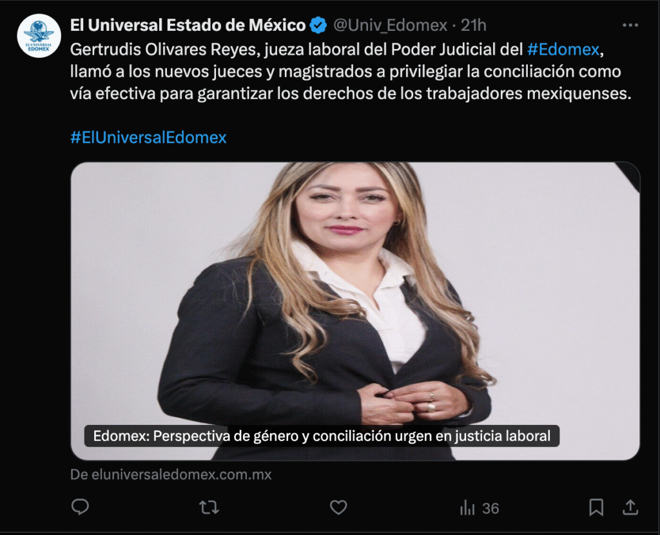This screenshot has height=535, width=660.
Task: Open the 21h timestamp link
Action: tap(474, 26)
